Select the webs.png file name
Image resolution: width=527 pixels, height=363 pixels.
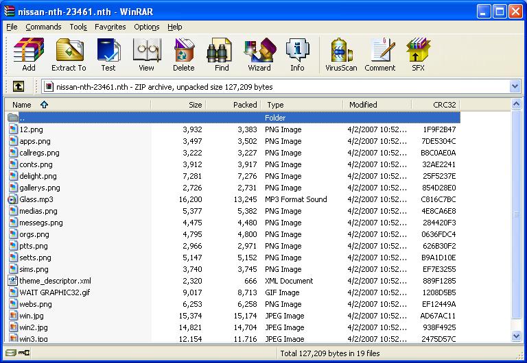coord(36,304)
